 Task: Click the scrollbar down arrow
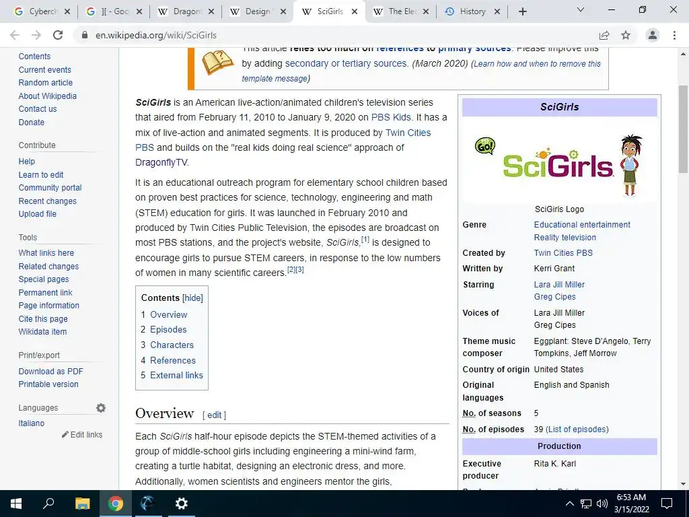coord(683,484)
